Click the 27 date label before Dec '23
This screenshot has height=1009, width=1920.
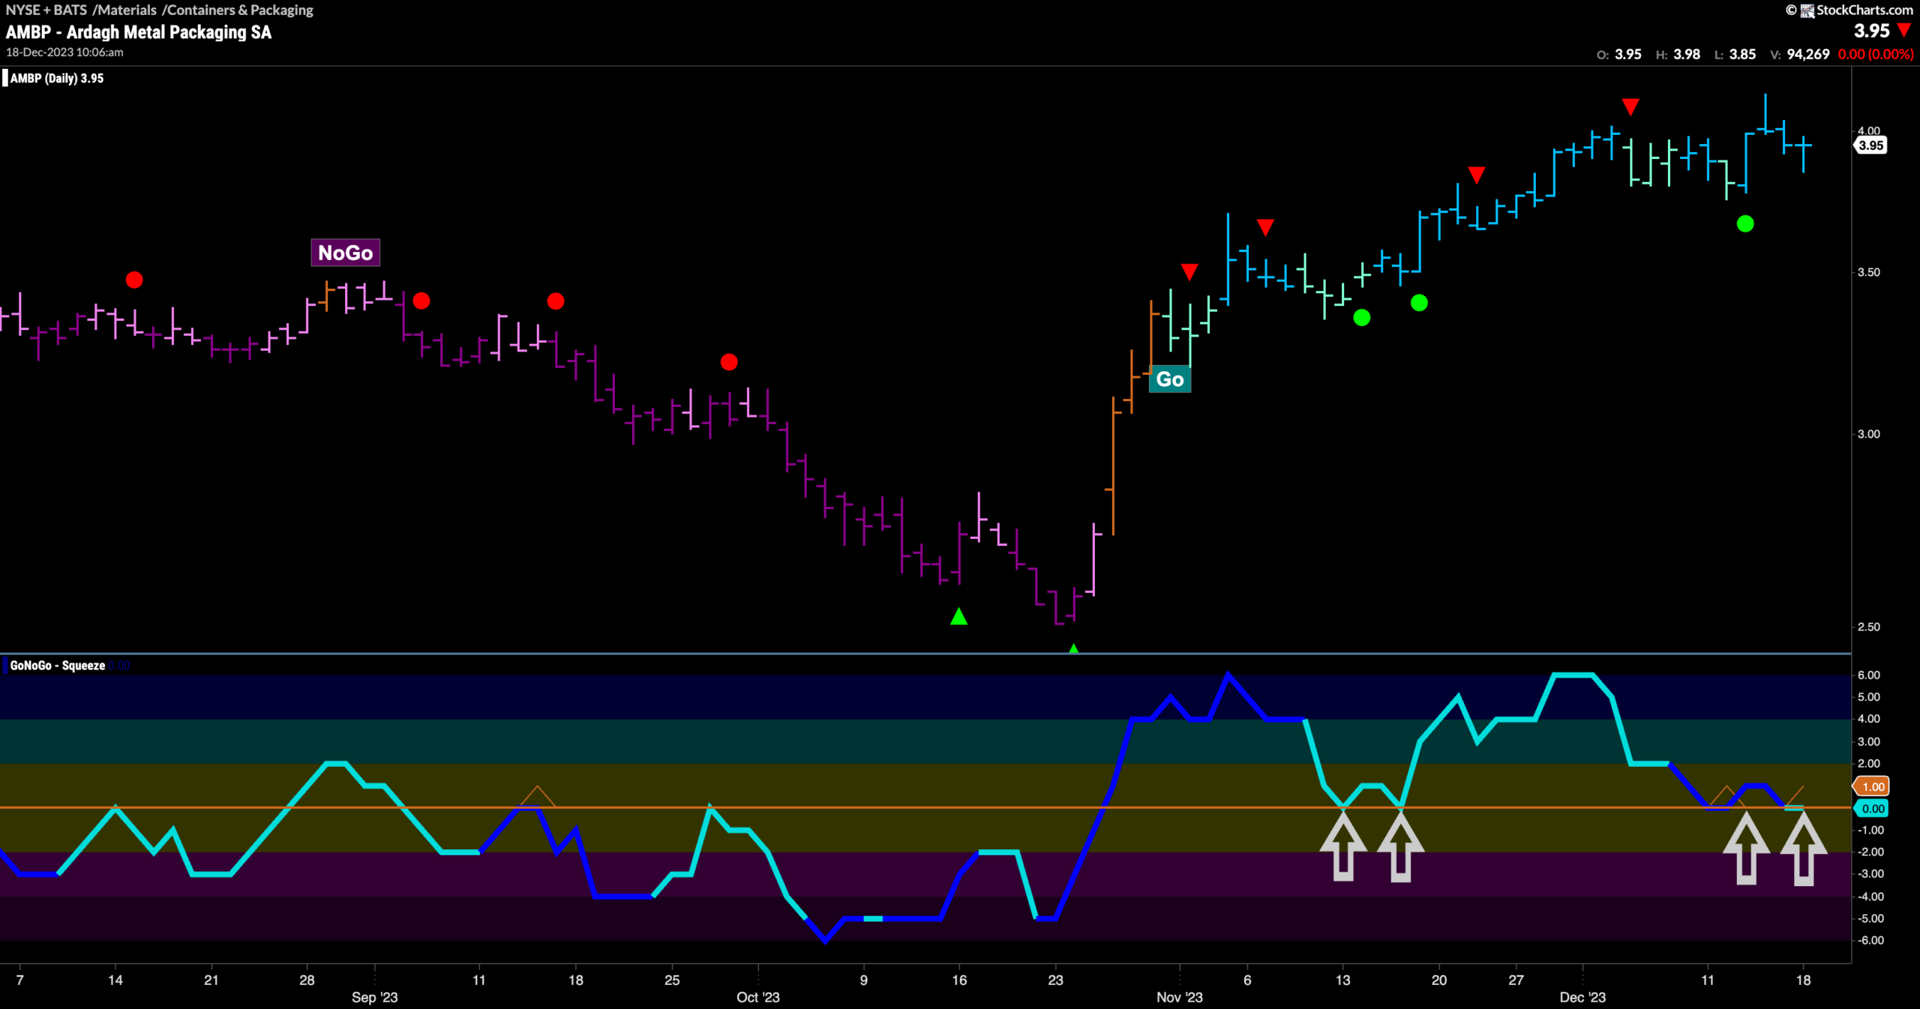point(1516,980)
